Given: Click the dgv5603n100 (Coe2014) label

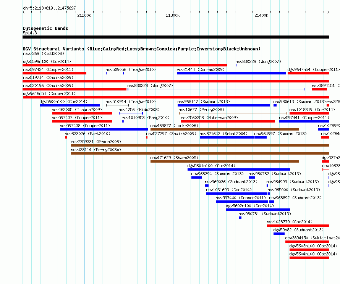Looking at the screenshot, I should click(313, 246).
